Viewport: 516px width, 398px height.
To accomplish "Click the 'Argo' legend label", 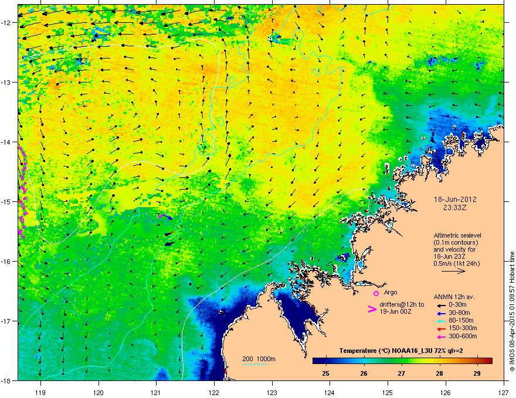I will [391, 292].
